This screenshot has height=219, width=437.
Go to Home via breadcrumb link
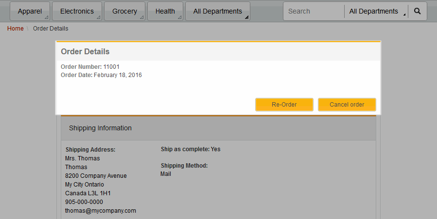16,29
